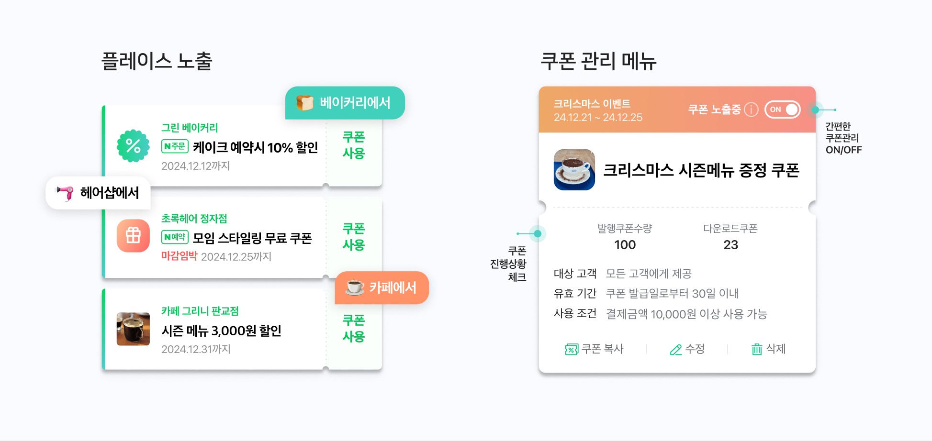932x441 pixels.
Task: Open the 그린 베이커리 store link
Action: [x=190, y=128]
